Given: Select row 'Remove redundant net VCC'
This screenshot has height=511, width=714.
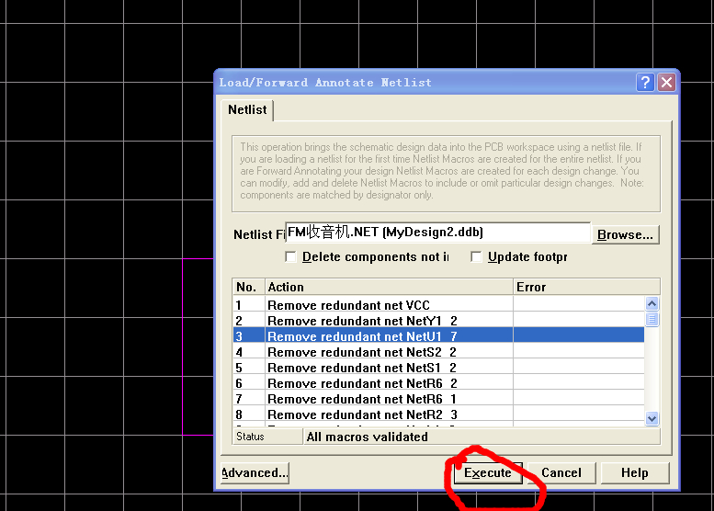Looking at the screenshot, I should tap(438, 305).
